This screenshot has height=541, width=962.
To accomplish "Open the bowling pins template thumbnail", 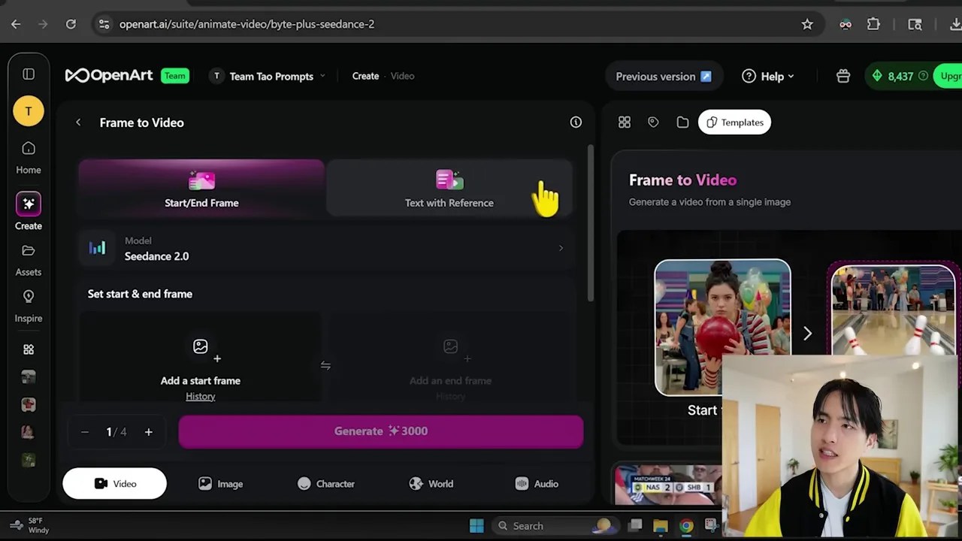I will pos(893,308).
